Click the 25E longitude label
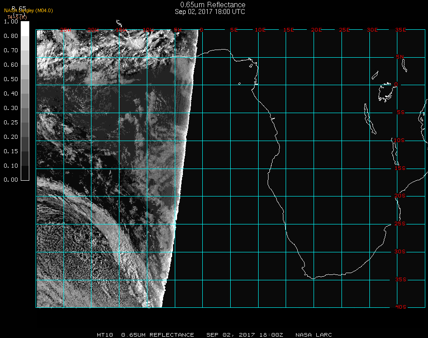The width and height of the screenshot is (428, 338). click(x=344, y=30)
